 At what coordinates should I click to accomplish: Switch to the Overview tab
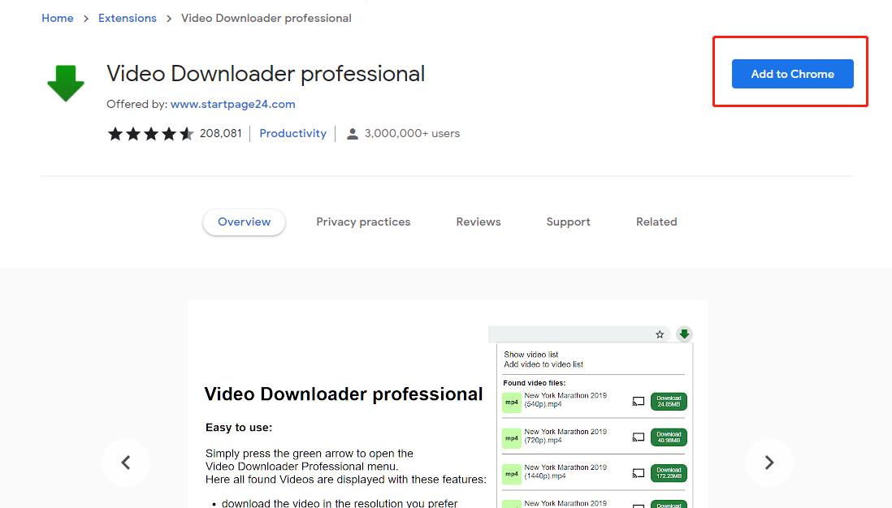click(x=244, y=222)
